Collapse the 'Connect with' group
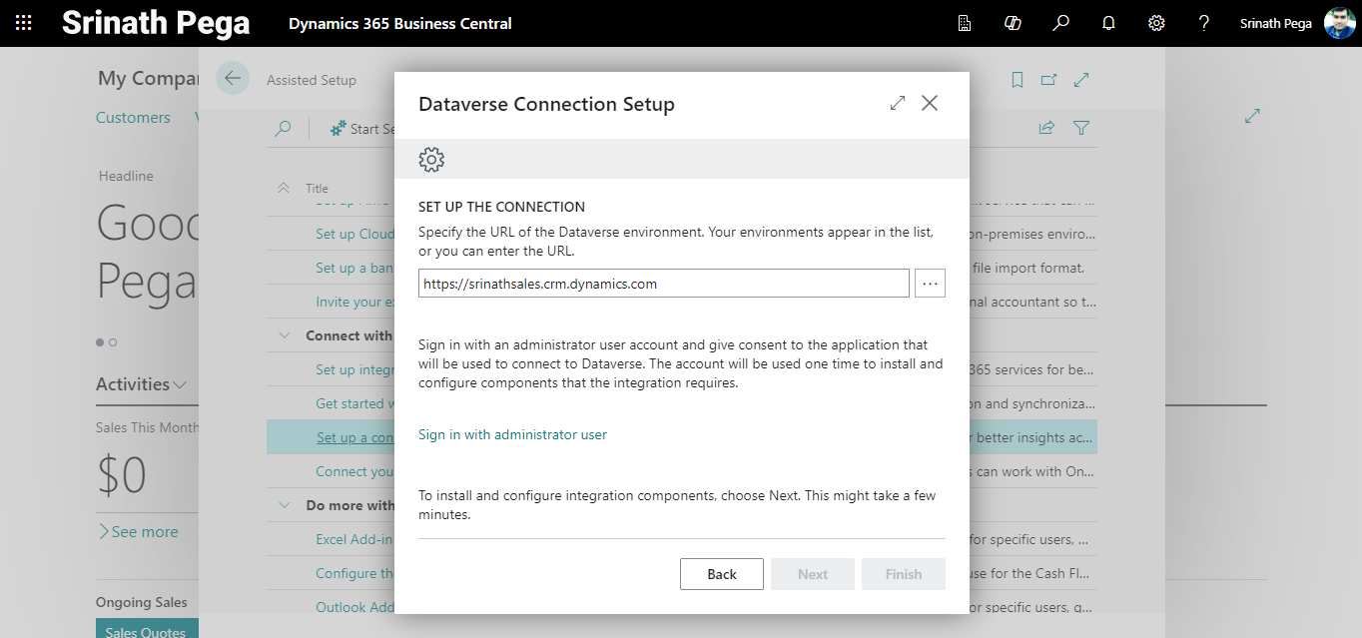 click(x=285, y=335)
